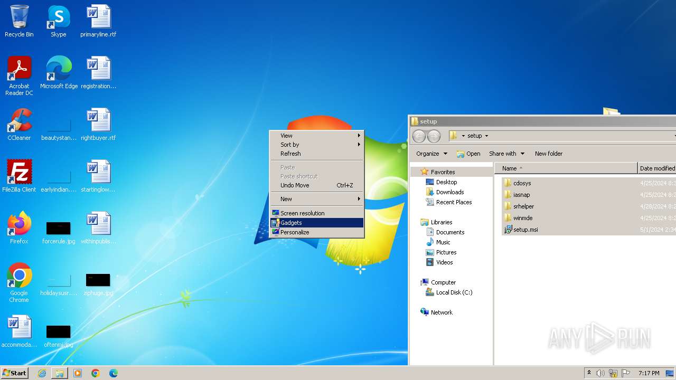The image size is (676, 380).
Task: Launch Skype from the desktop
Action: tap(59, 21)
